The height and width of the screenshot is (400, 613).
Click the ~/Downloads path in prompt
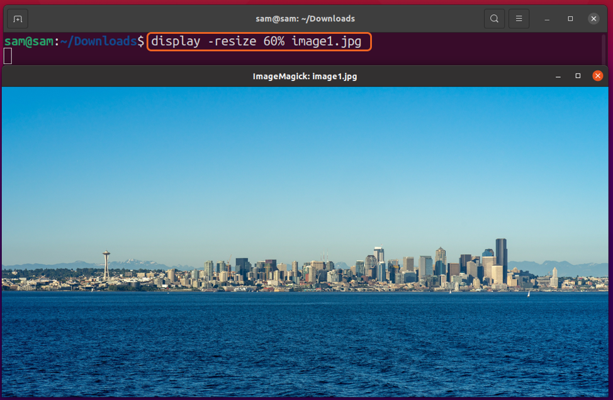click(99, 41)
